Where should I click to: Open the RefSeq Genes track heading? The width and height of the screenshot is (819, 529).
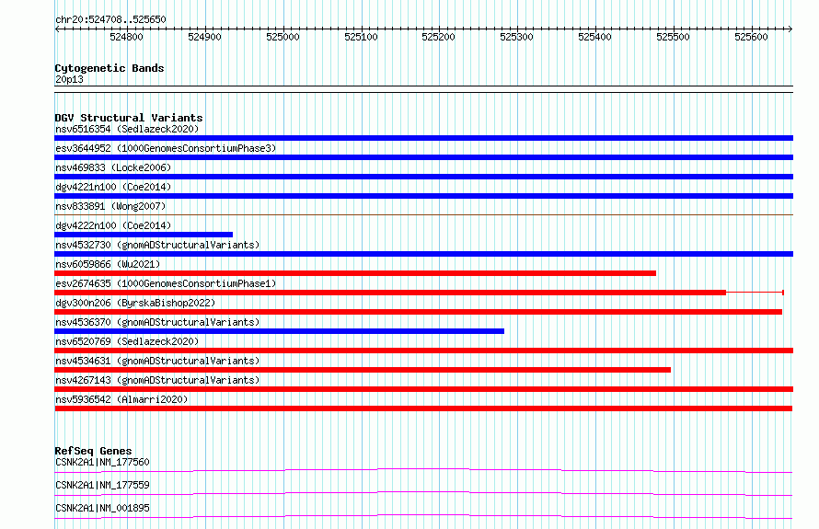[93, 451]
